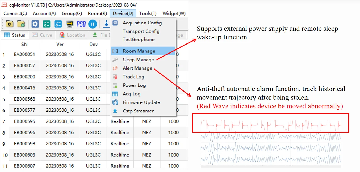This screenshot has width=360, height=172.
Task: Open the first folder icon on the toolbar
Action: [x=10, y=24]
